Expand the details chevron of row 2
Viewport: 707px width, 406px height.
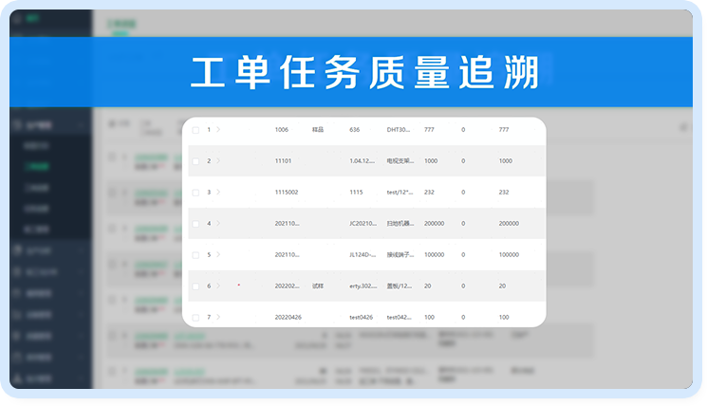coord(218,161)
